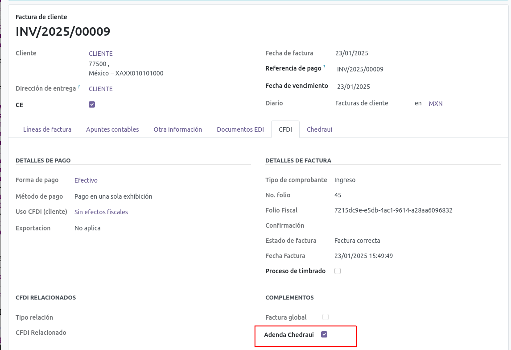Open the CLIENTE link in the Cliente field
Viewport: 511px width, 350px height.
pyautogui.click(x=101, y=54)
